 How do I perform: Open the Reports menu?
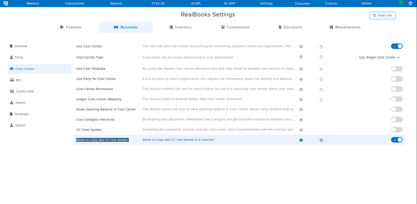116,4
